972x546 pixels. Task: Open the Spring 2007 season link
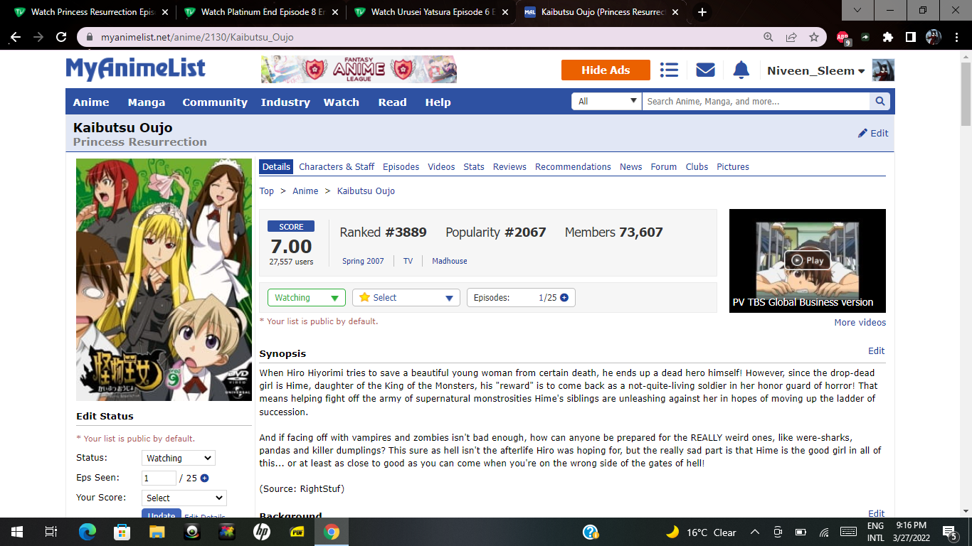[363, 262]
